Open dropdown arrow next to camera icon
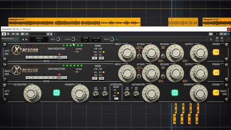The width and height of the screenshot is (231, 130). point(216,34)
